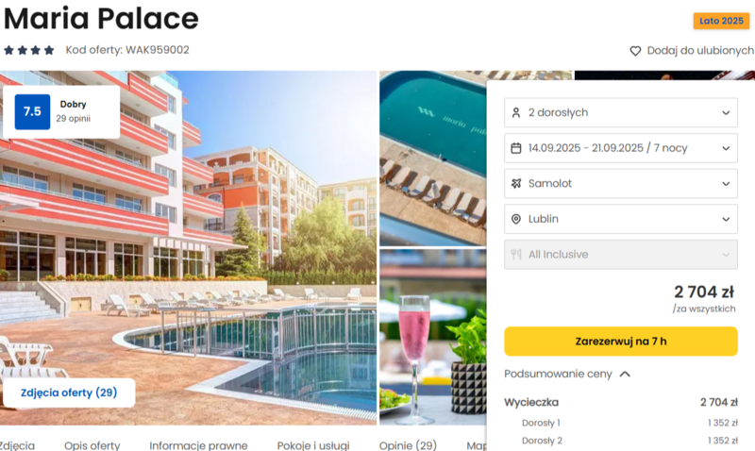The height and width of the screenshot is (451, 755).
Task: Click the location pin icon next to Lublin
Action: point(515,219)
